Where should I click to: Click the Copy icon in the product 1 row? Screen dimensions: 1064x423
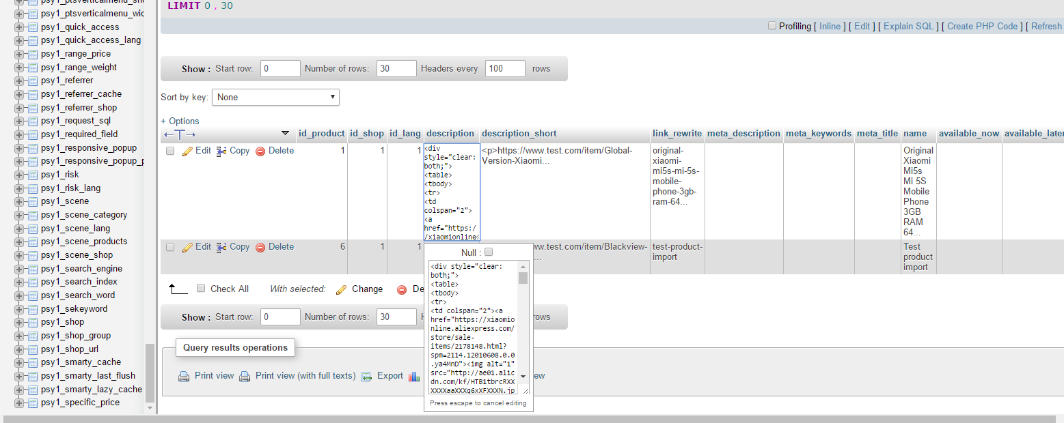(221, 151)
